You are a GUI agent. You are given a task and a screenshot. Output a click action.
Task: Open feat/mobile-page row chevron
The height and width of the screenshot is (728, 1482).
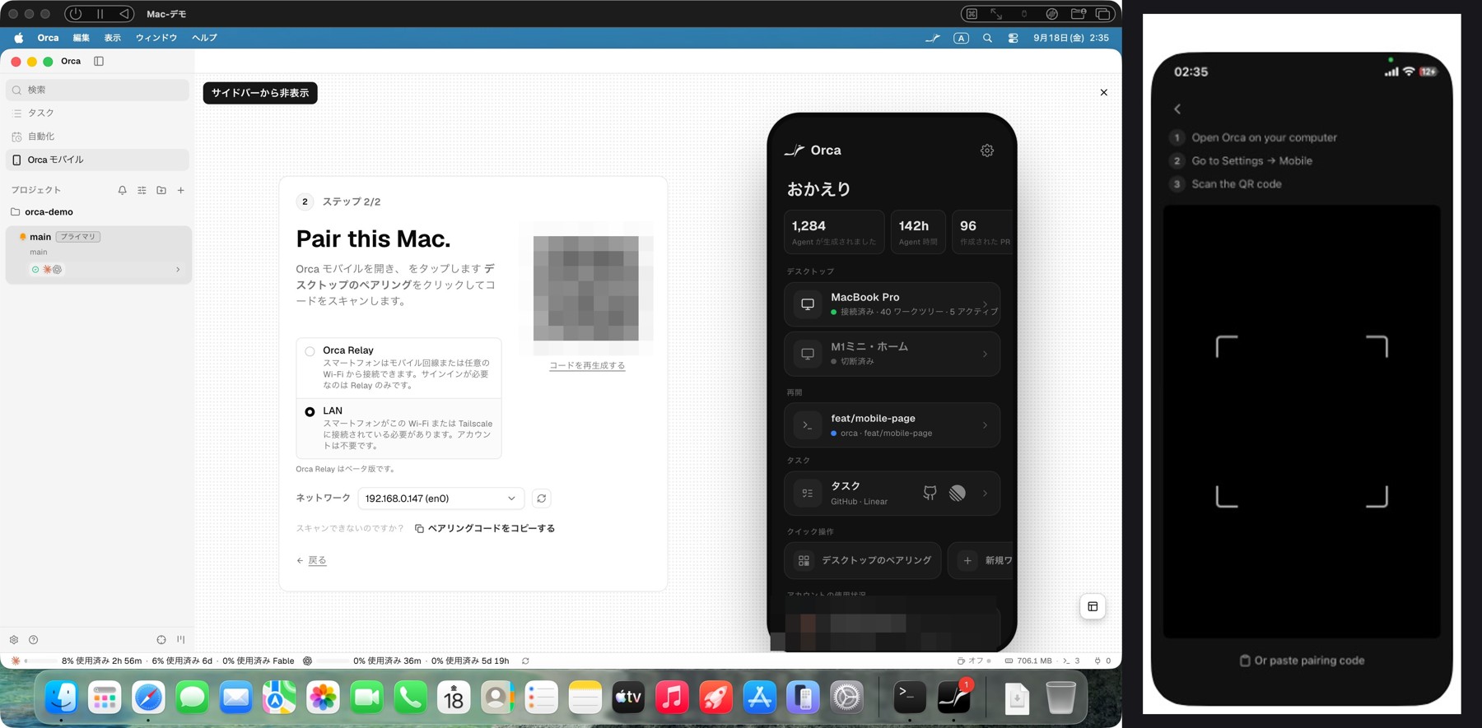[x=985, y=425]
